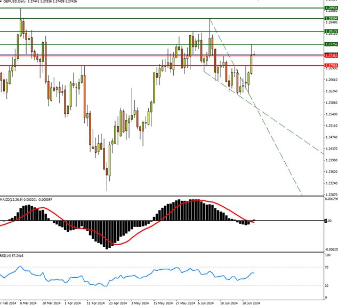Click the 1.23620 price on right scale
The width and height of the screenshot is (338, 305).
tap(331, 171)
